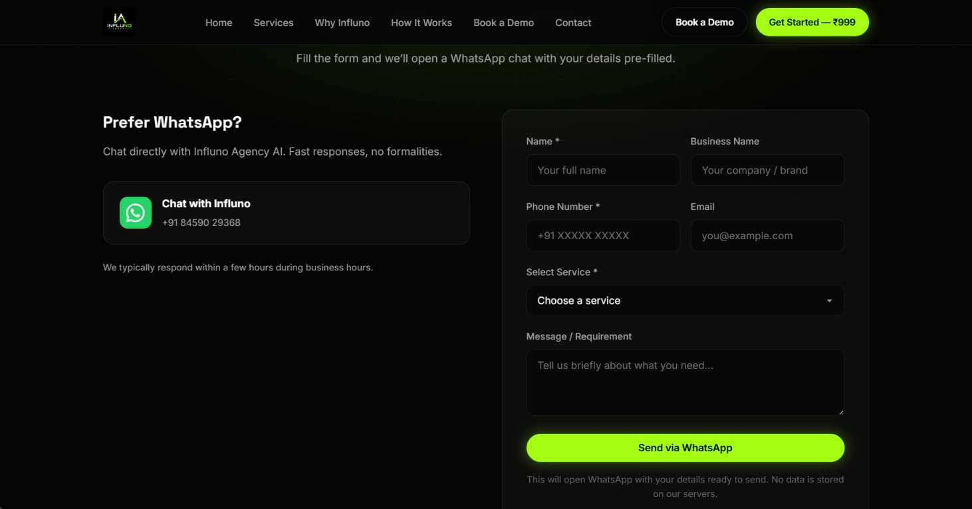Go to the Home nav item

219,23
